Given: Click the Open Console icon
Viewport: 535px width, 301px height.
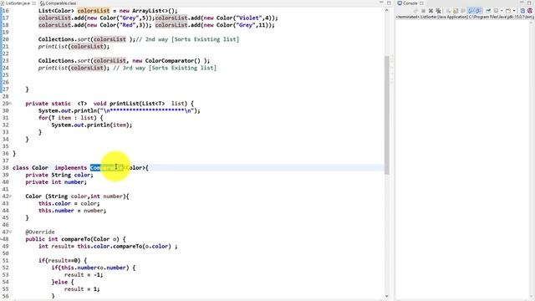Looking at the screenshot, I should 508,11.
